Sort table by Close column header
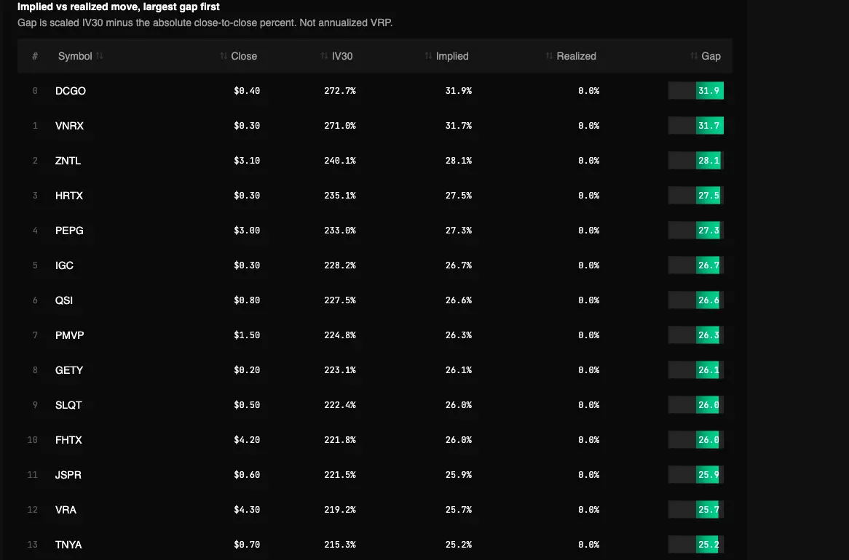The height and width of the screenshot is (560, 849). pos(244,56)
